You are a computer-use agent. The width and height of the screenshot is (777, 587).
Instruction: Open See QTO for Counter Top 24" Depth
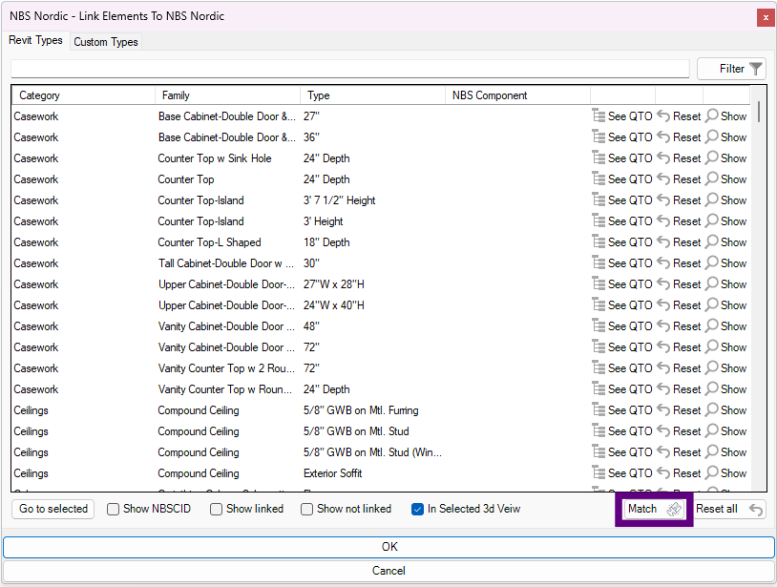[x=622, y=179]
